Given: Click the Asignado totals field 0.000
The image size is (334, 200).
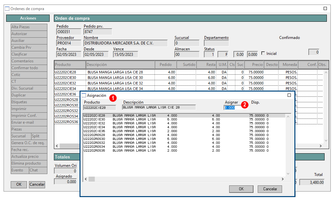Looking at the screenshot, I should point(65,182).
